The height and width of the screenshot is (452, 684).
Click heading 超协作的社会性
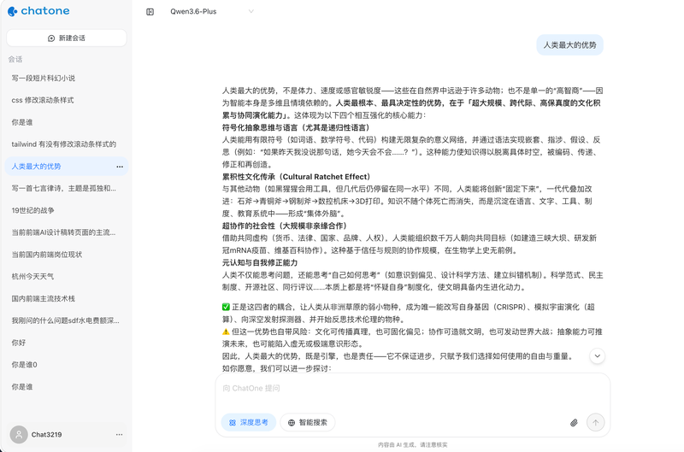285,226
